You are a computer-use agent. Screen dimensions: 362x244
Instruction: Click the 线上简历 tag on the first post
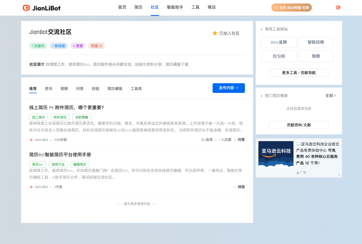click(x=38, y=117)
